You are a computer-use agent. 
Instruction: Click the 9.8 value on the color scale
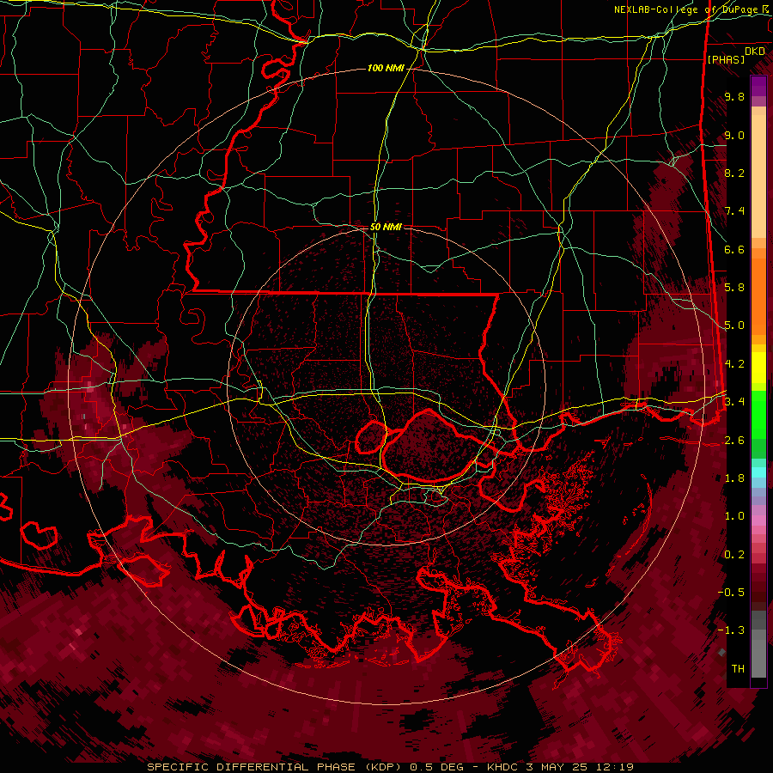(734, 96)
